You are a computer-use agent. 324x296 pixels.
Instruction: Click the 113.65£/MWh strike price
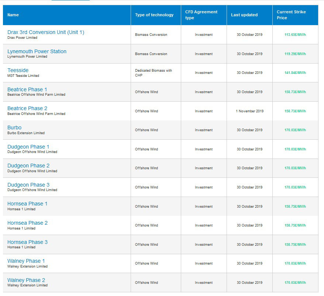295,35
